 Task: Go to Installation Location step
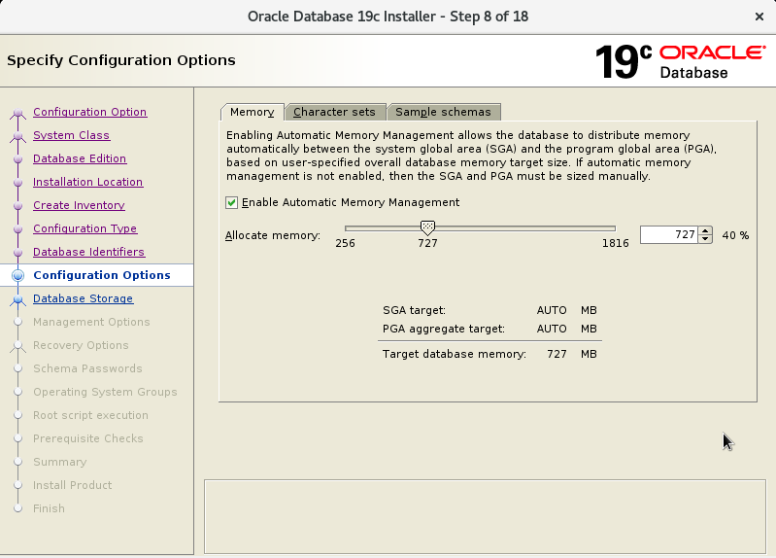tap(88, 182)
